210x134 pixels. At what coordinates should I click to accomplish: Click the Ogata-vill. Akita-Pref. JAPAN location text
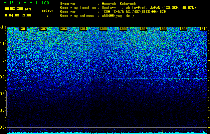click(149, 8)
